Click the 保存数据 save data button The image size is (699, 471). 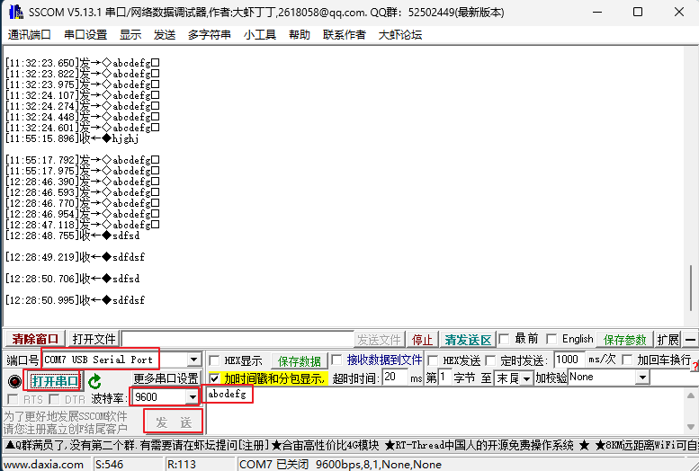tap(299, 360)
